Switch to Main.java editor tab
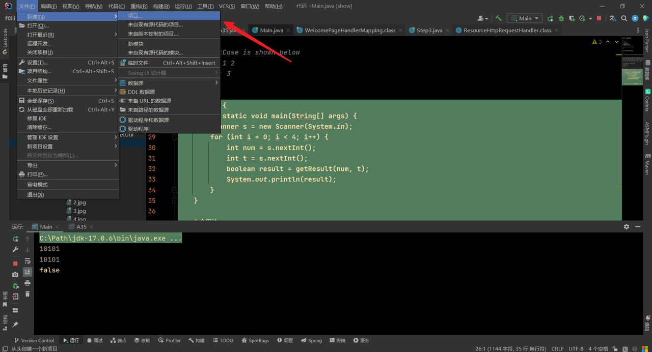652x352 pixels. click(271, 31)
